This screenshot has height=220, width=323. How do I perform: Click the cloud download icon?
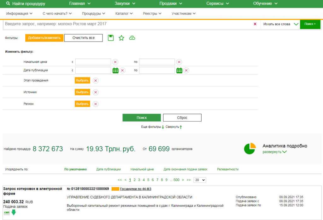pos(132,38)
